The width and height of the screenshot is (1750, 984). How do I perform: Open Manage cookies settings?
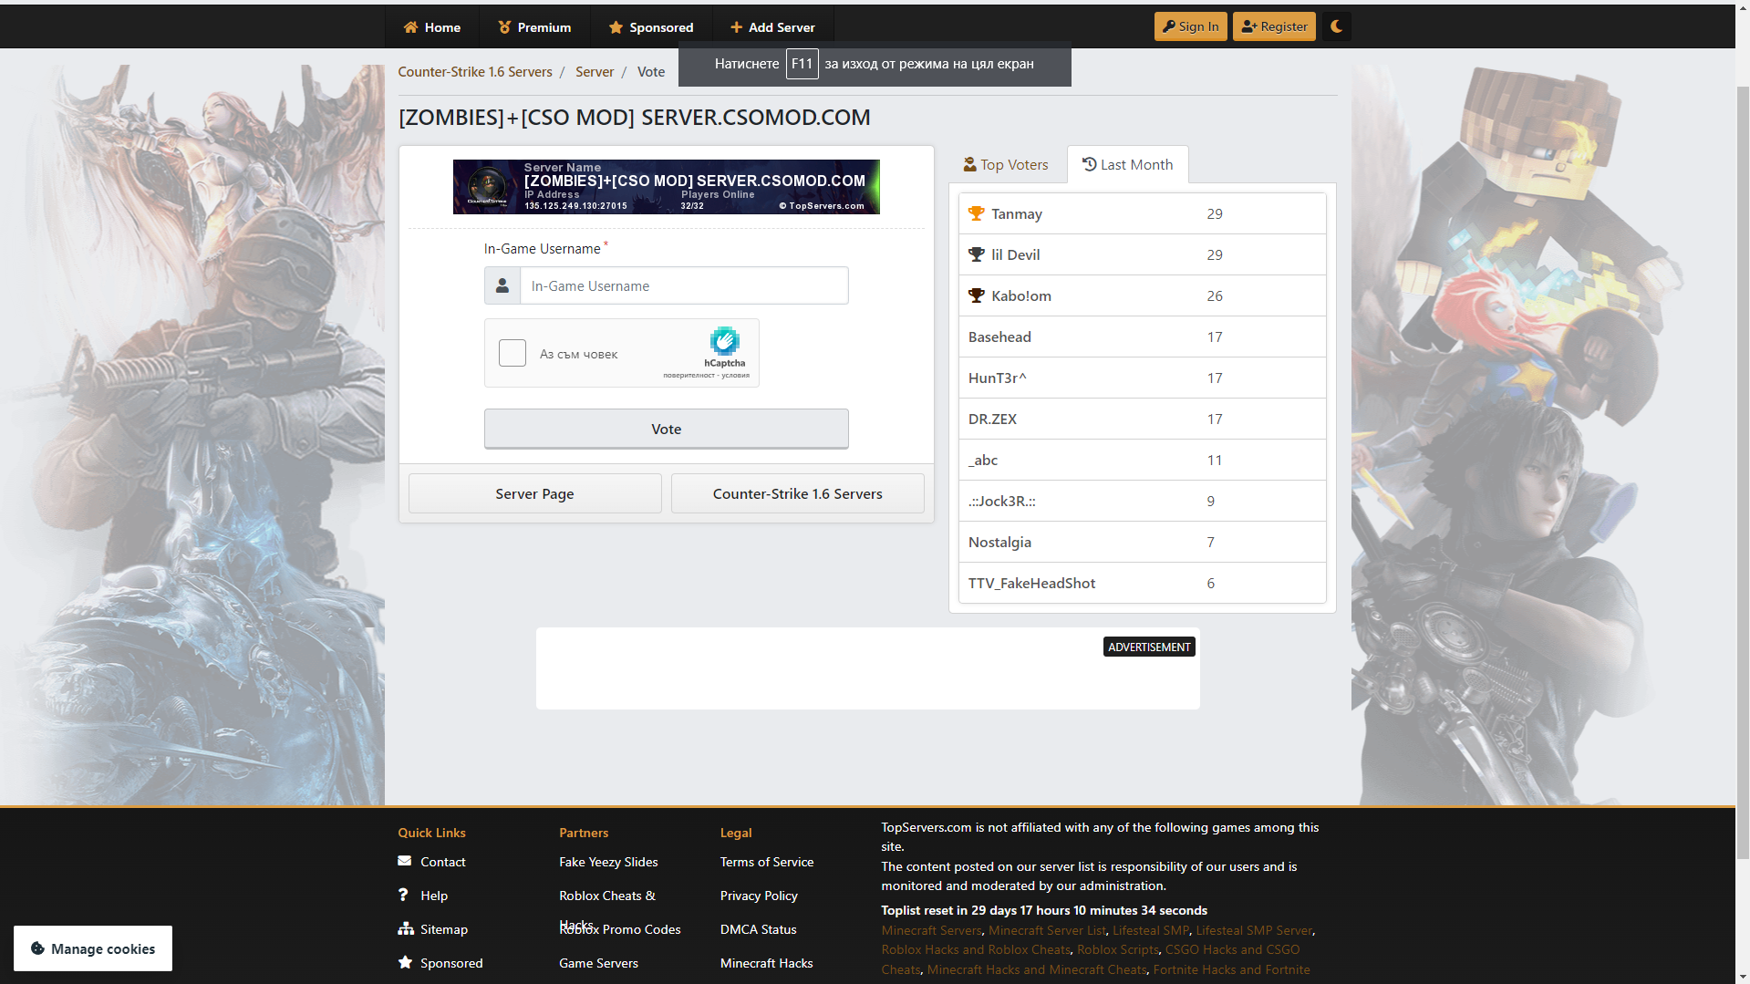click(x=93, y=948)
